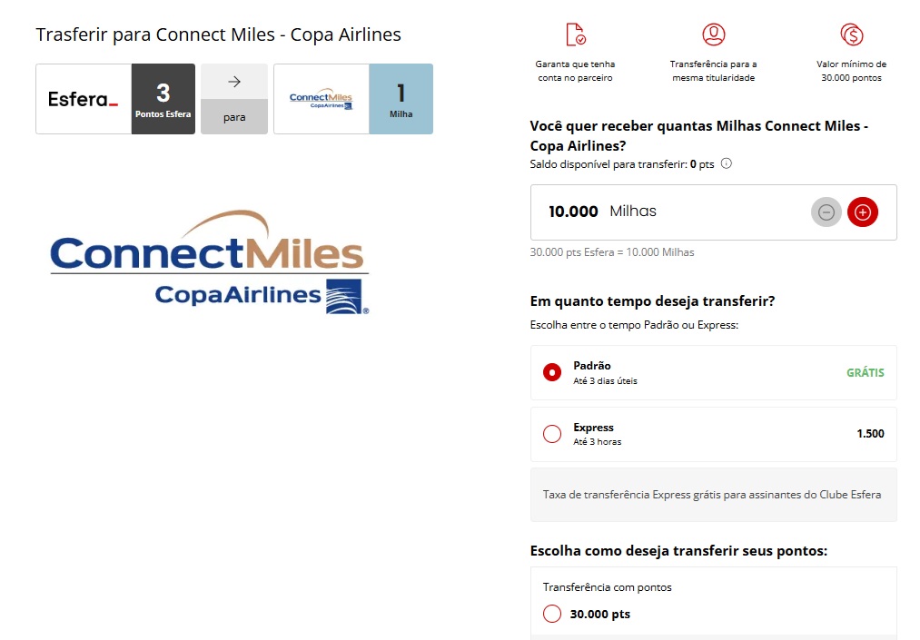Click the plus button to increase miles
Image resolution: width=920 pixels, height=640 pixels.
click(x=862, y=212)
